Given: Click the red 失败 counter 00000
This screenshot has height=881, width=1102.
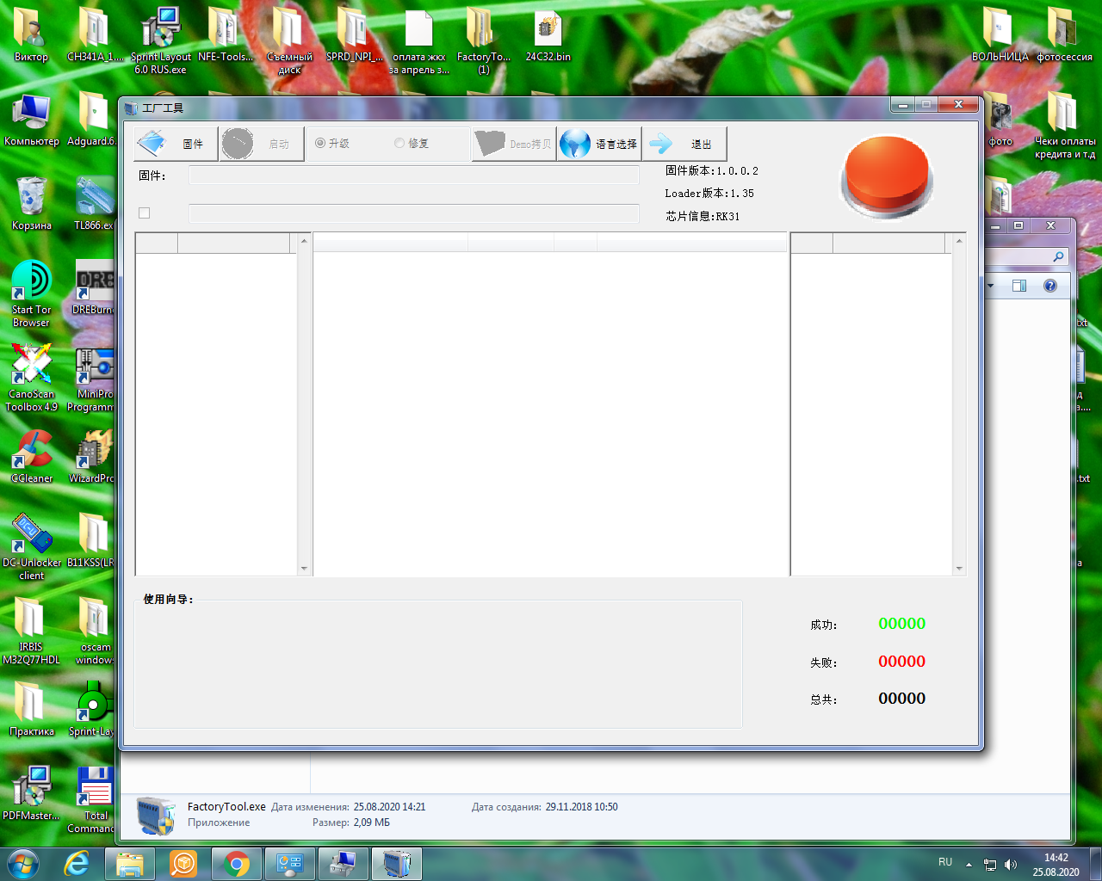Looking at the screenshot, I should pos(901,662).
